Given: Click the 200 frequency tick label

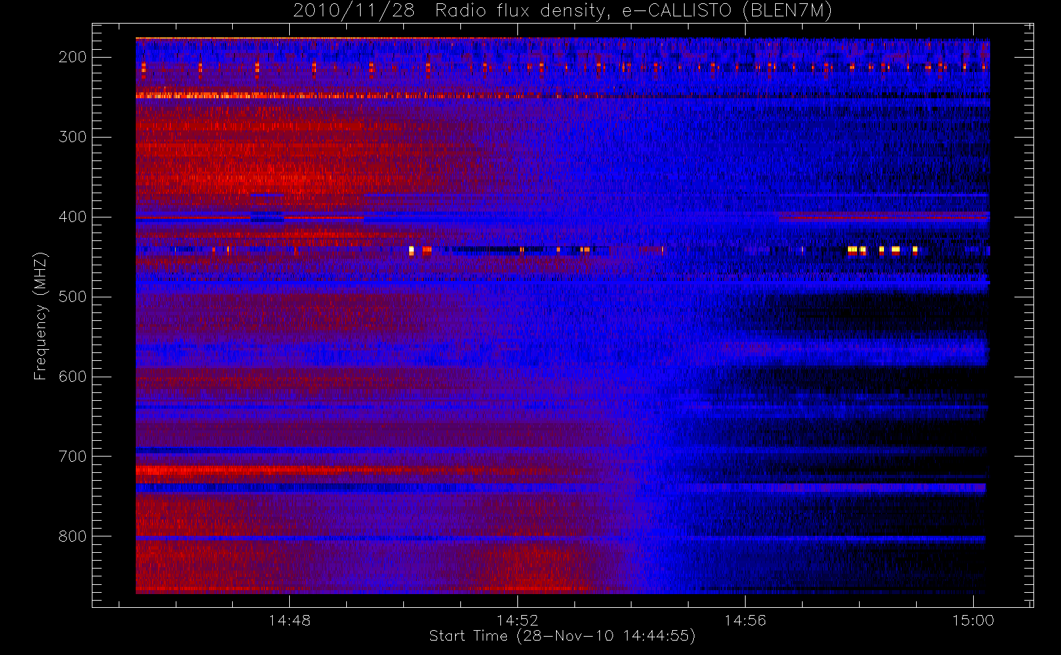Looking at the screenshot, I should click(x=72, y=57).
